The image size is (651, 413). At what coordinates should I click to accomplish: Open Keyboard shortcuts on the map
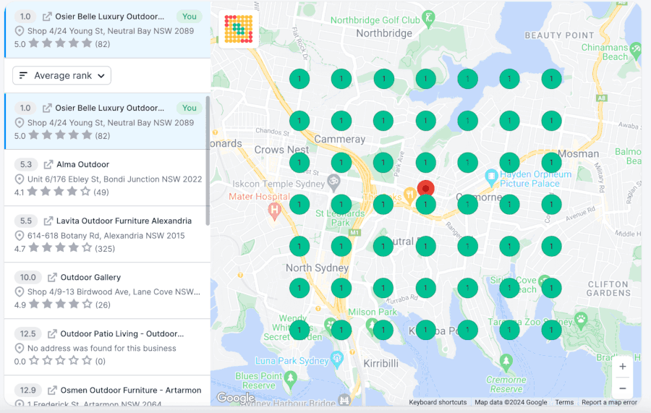click(x=438, y=402)
